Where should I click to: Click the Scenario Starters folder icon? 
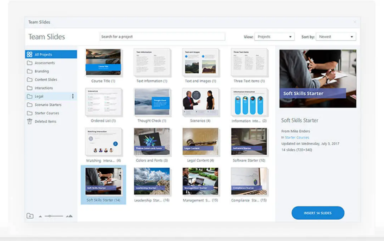30,105
